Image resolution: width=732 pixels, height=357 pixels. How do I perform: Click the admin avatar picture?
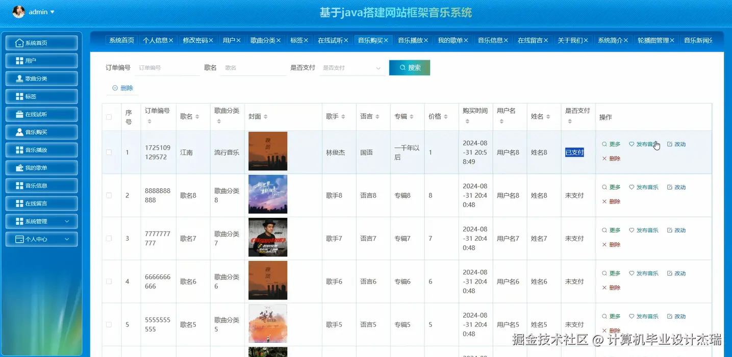[18, 12]
